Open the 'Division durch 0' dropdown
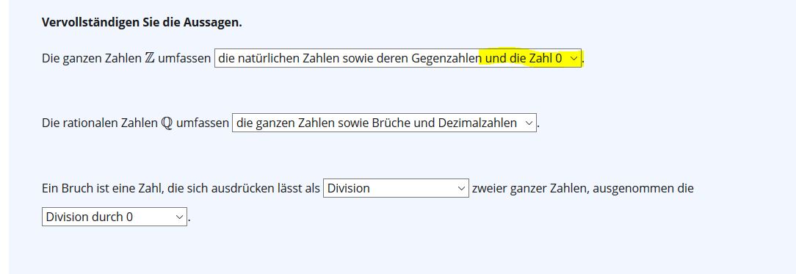This screenshot has height=274, width=796. (115, 217)
